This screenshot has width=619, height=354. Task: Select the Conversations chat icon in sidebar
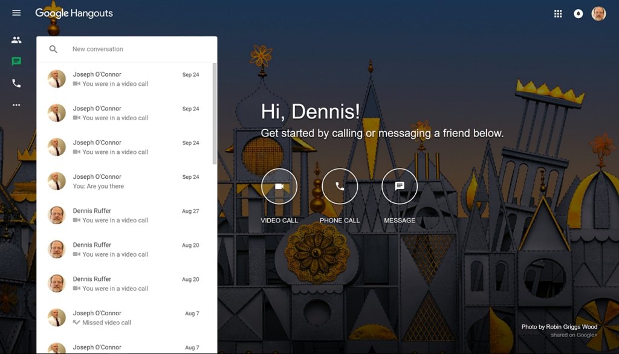coord(16,62)
